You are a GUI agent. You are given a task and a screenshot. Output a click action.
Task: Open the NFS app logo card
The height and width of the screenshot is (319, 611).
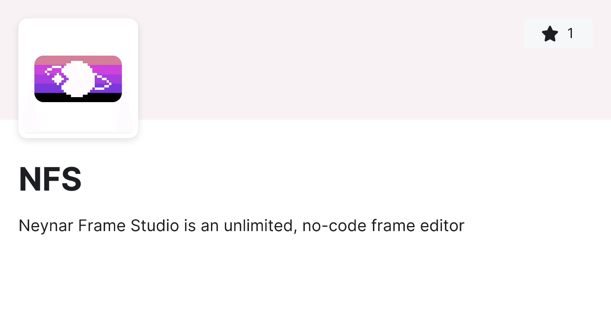(78, 78)
